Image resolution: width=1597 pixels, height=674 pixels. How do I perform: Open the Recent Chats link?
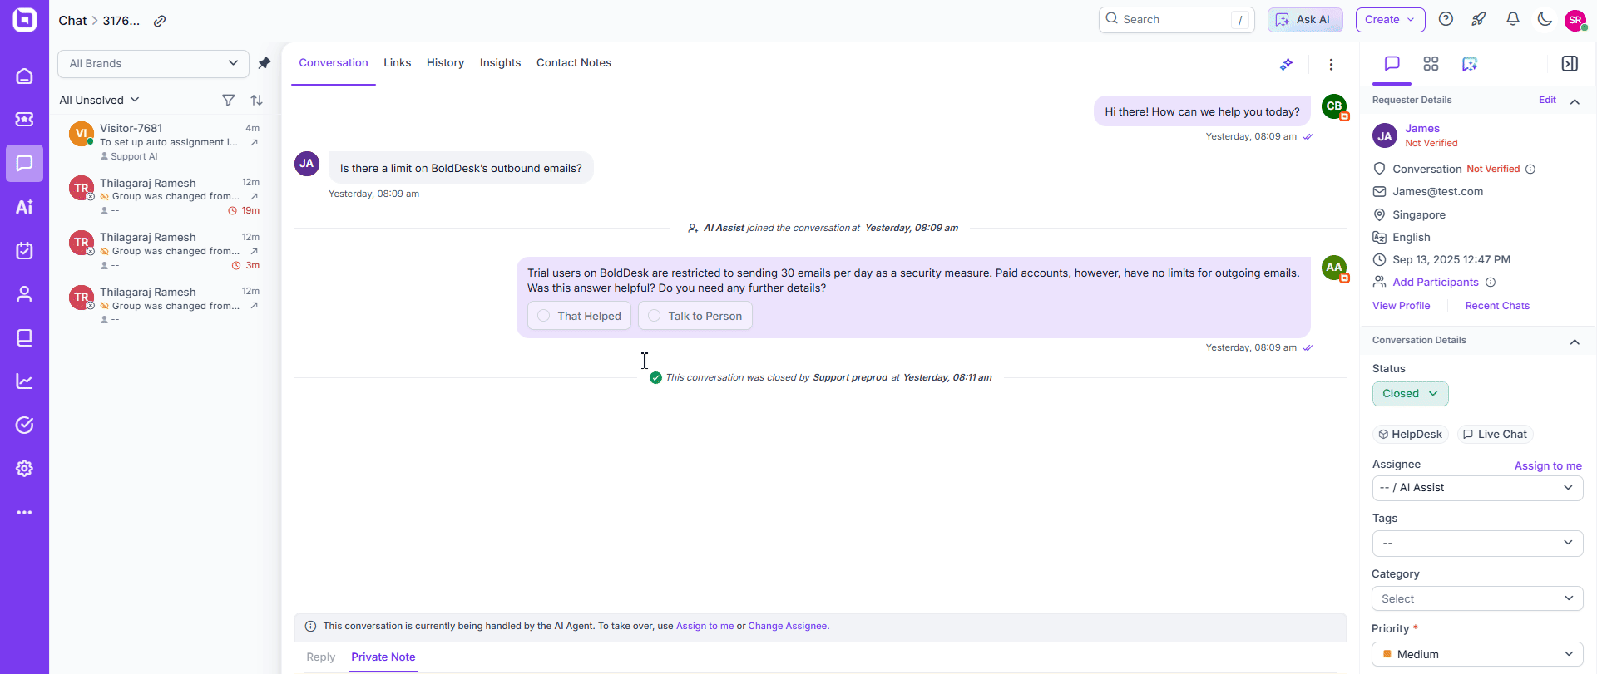coord(1497,306)
